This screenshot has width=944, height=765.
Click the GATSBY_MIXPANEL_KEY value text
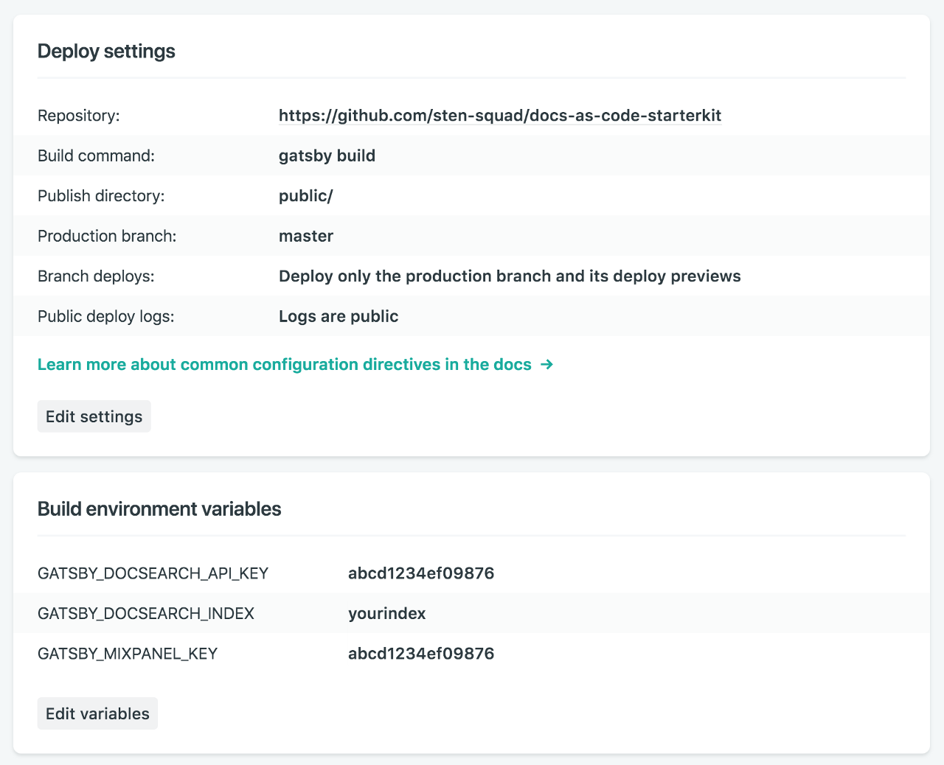[x=421, y=654]
